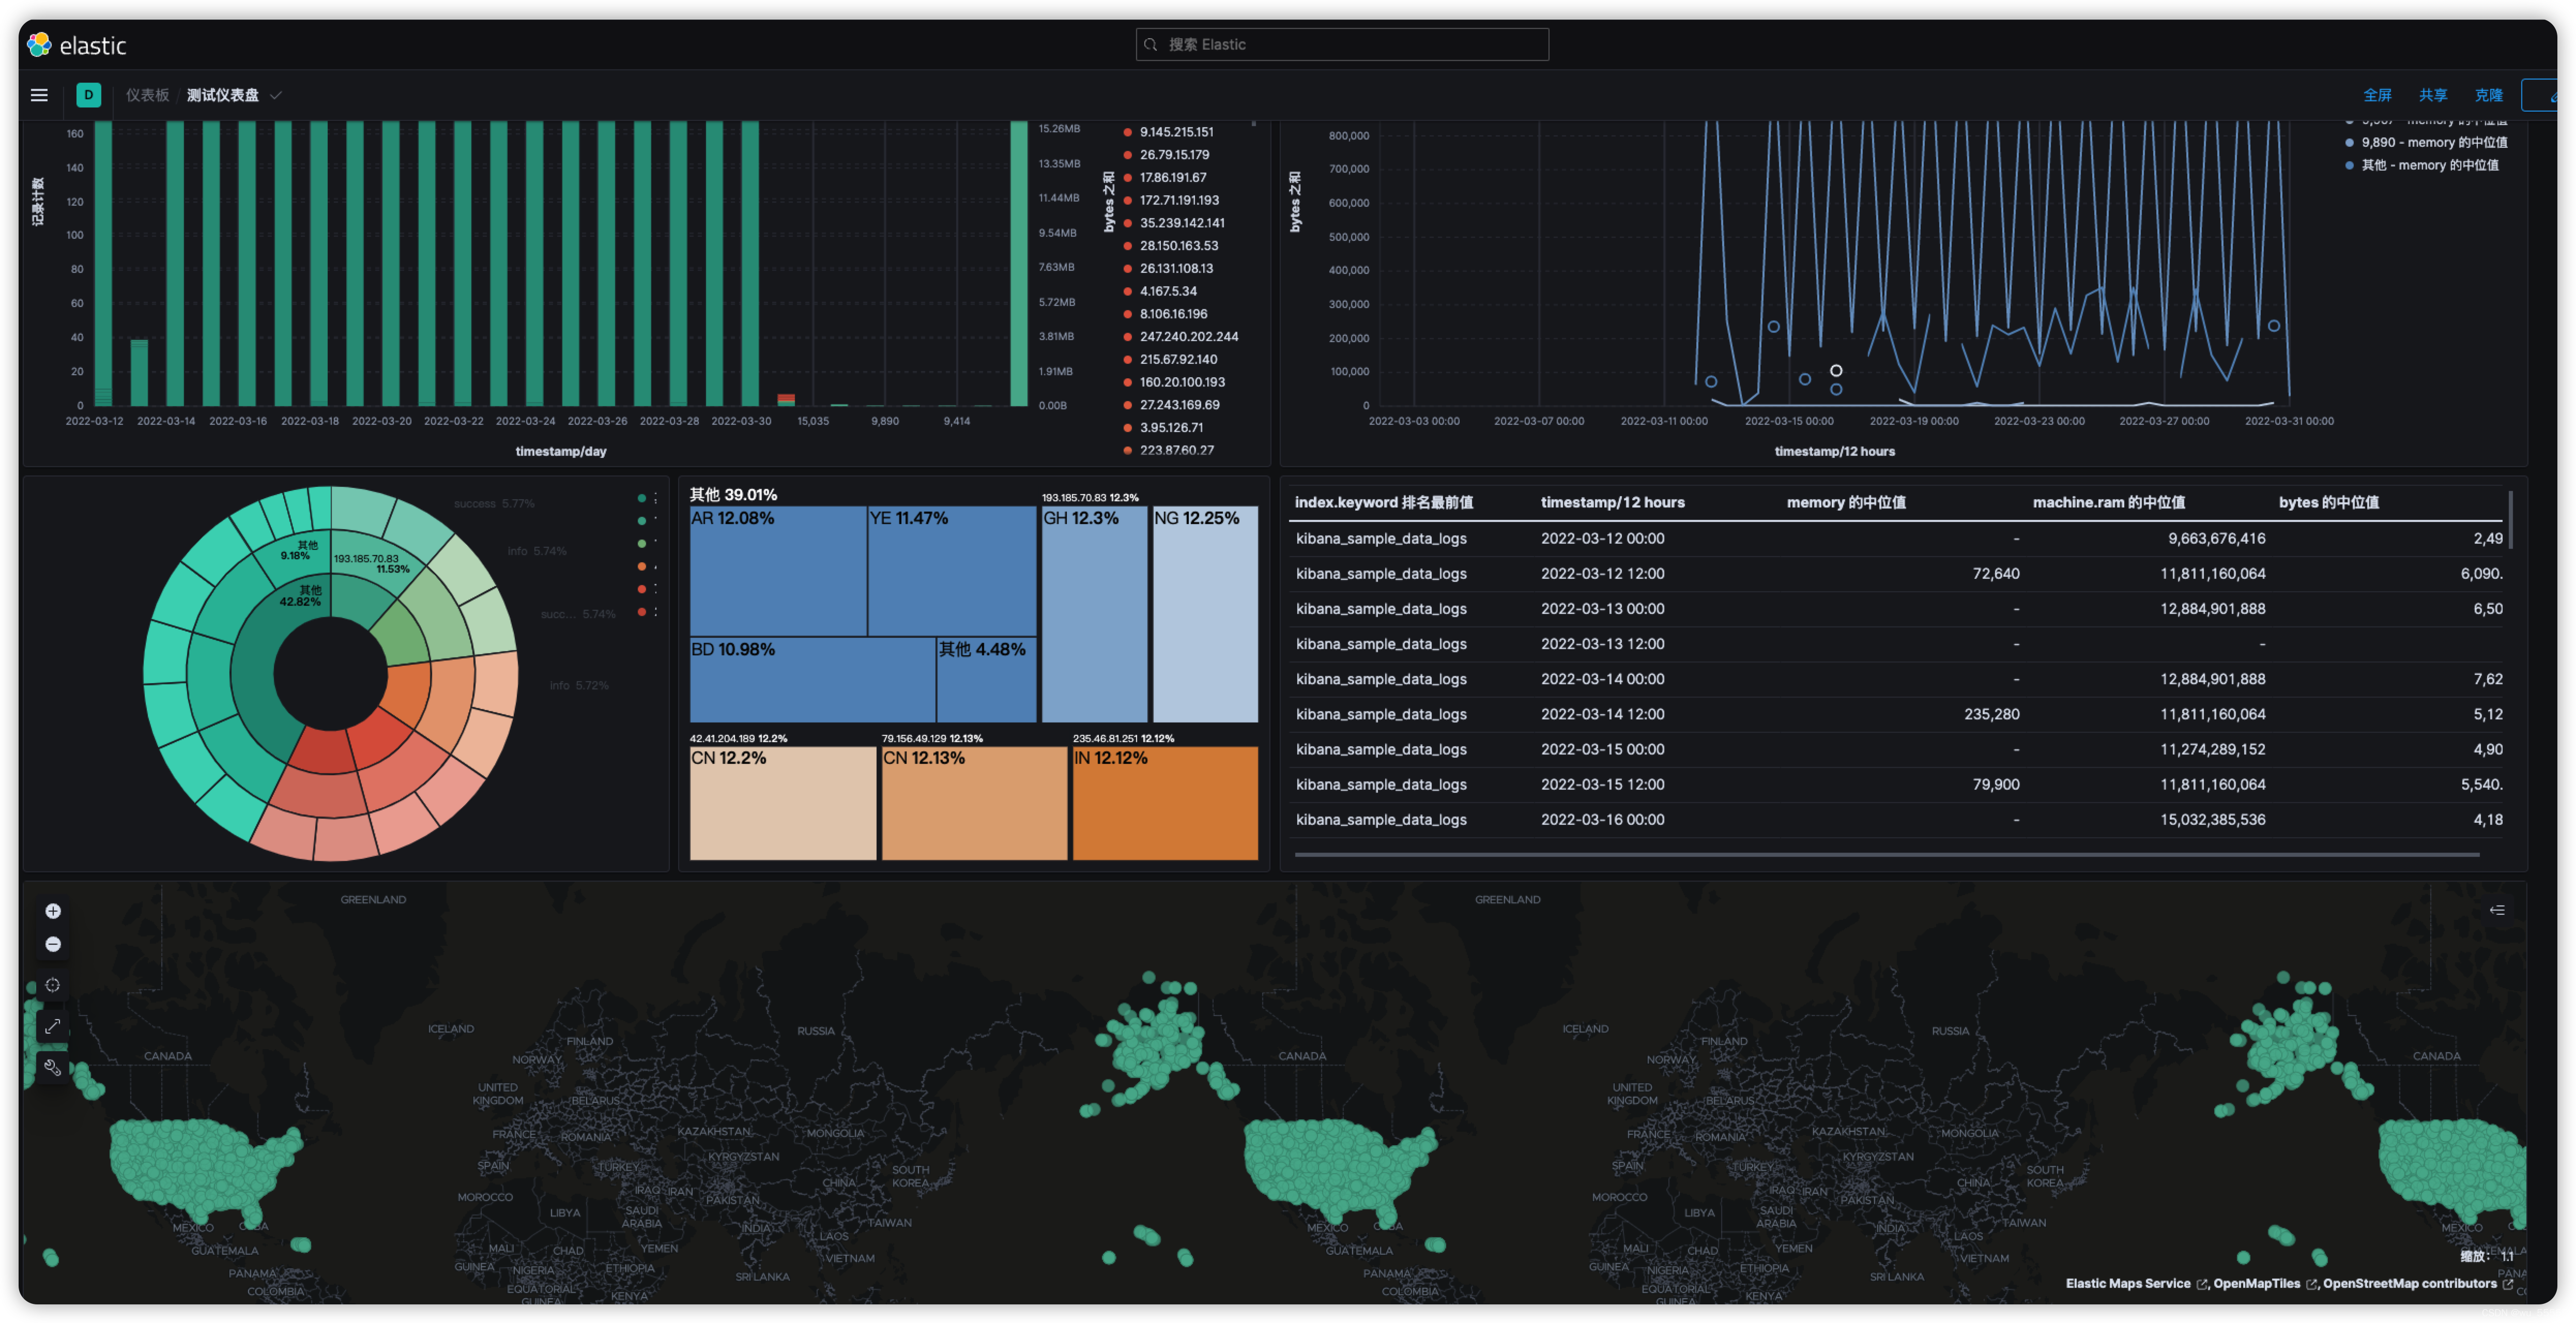This screenshot has height=1323, width=2576.
Task: Click 共享 in the top menu
Action: 2432,95
